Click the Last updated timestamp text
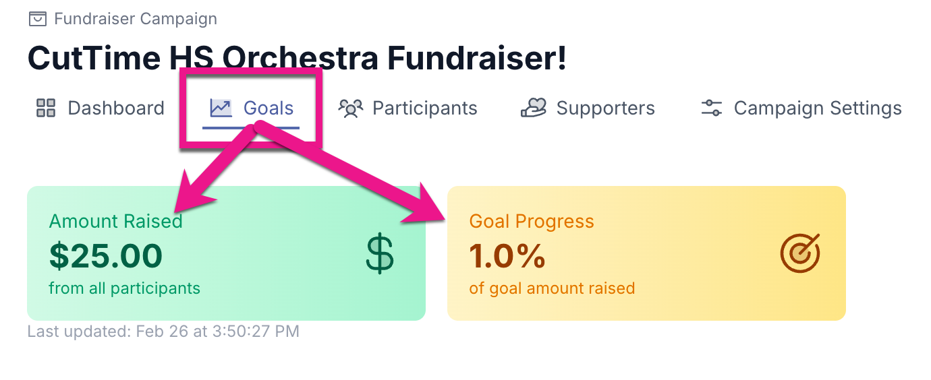This screenshot has width=931, height=380. (x=163, y=331)
